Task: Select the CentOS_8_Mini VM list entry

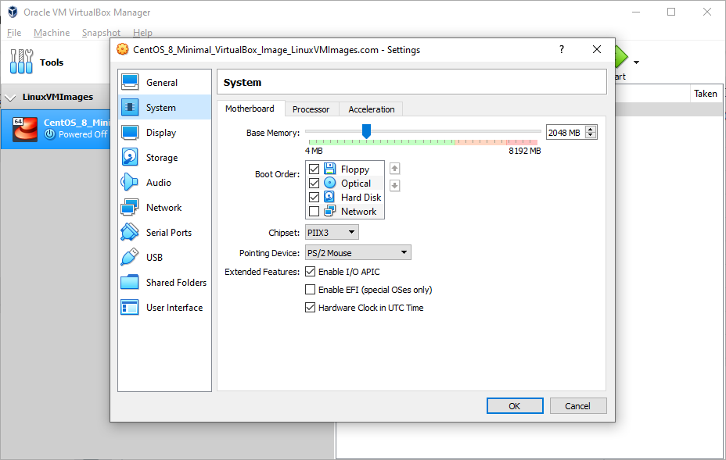Action: [x=56, y=129]
